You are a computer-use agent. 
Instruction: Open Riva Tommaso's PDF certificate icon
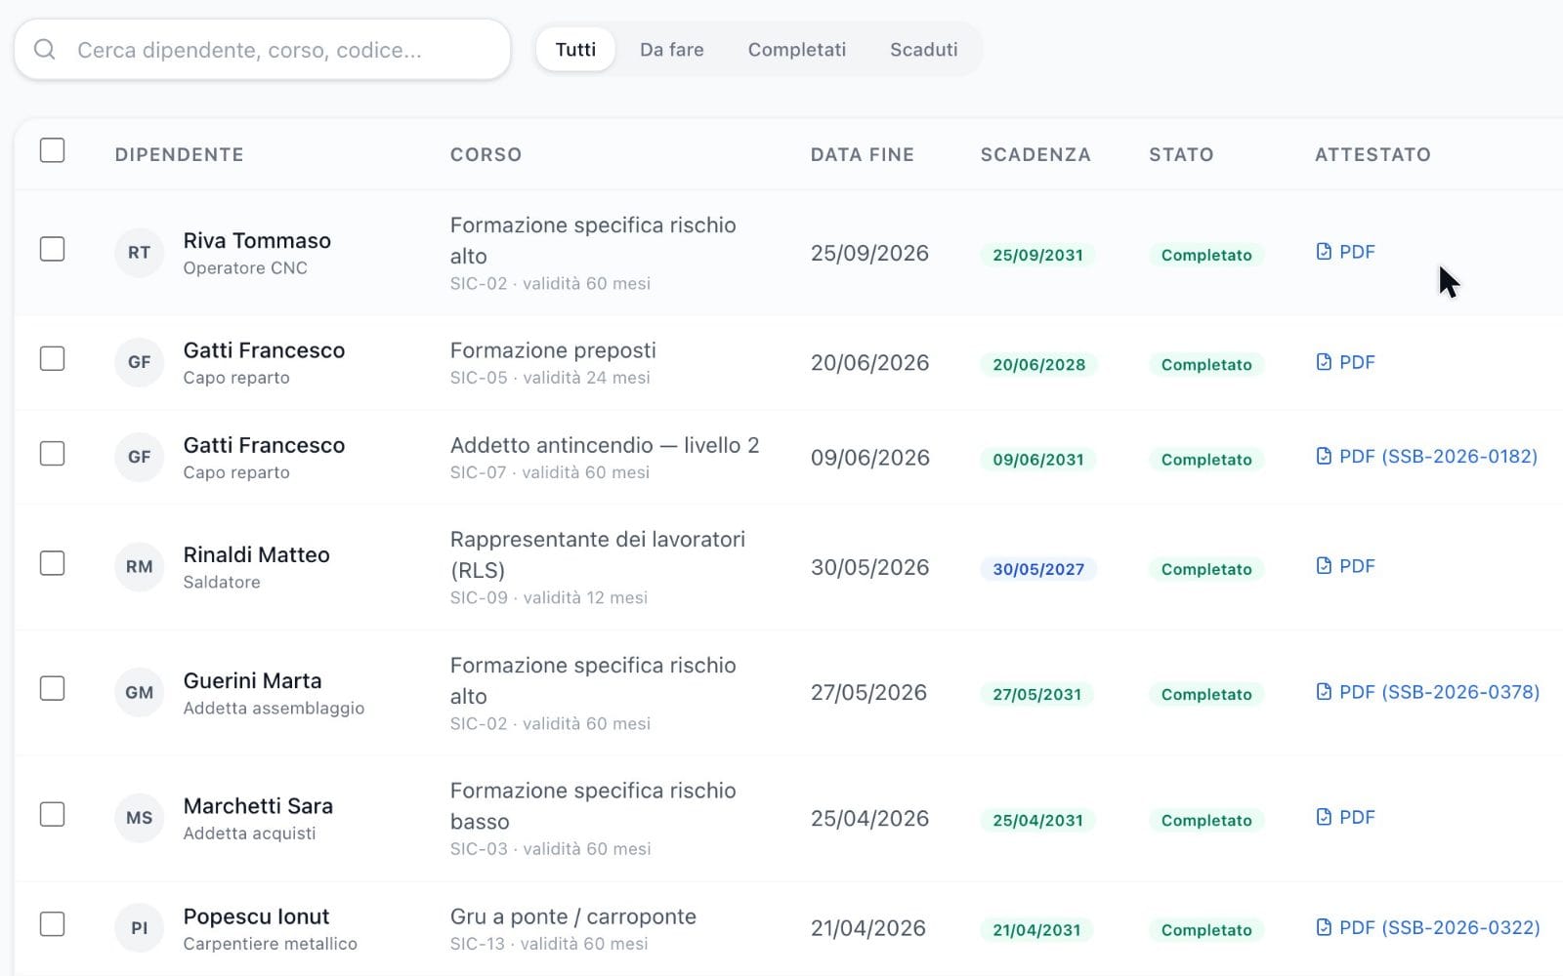(1324, 252)
